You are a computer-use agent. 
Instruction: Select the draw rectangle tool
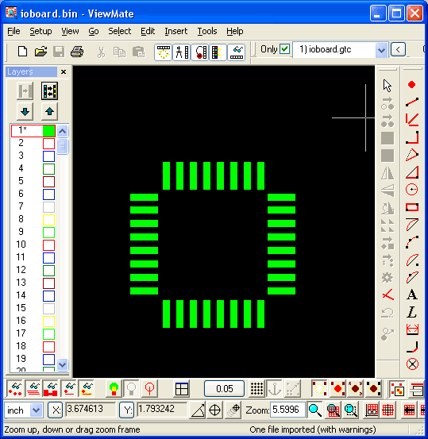(412, 207)
